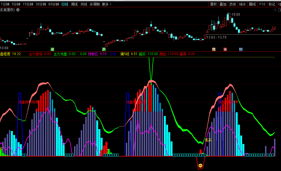Select the 周线 period tab
The image size is (281, 171).
74,4
